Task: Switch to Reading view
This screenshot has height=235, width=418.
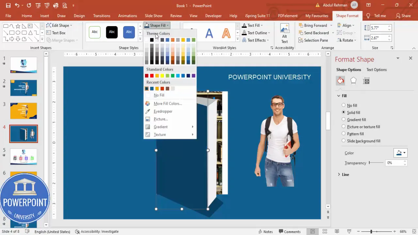Action: pyautogui.click(x=336, y=231)
